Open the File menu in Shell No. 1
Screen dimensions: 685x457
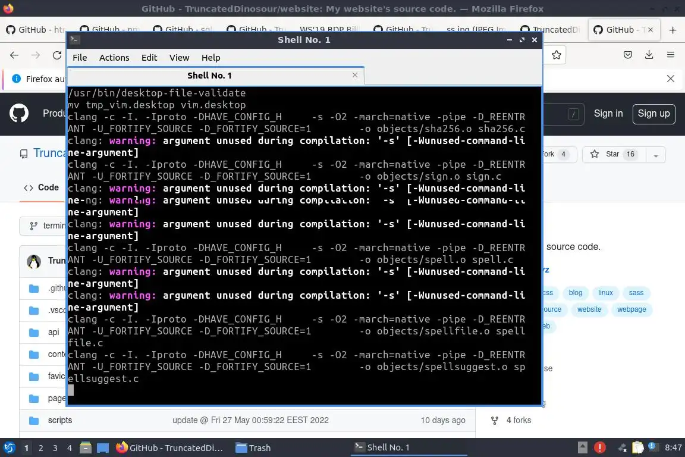[x=80, y=58]
